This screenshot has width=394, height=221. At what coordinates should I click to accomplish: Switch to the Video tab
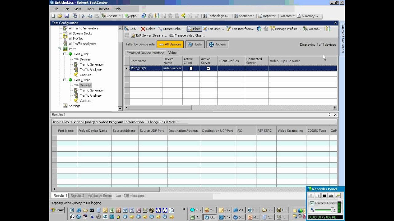click(172, 53)
